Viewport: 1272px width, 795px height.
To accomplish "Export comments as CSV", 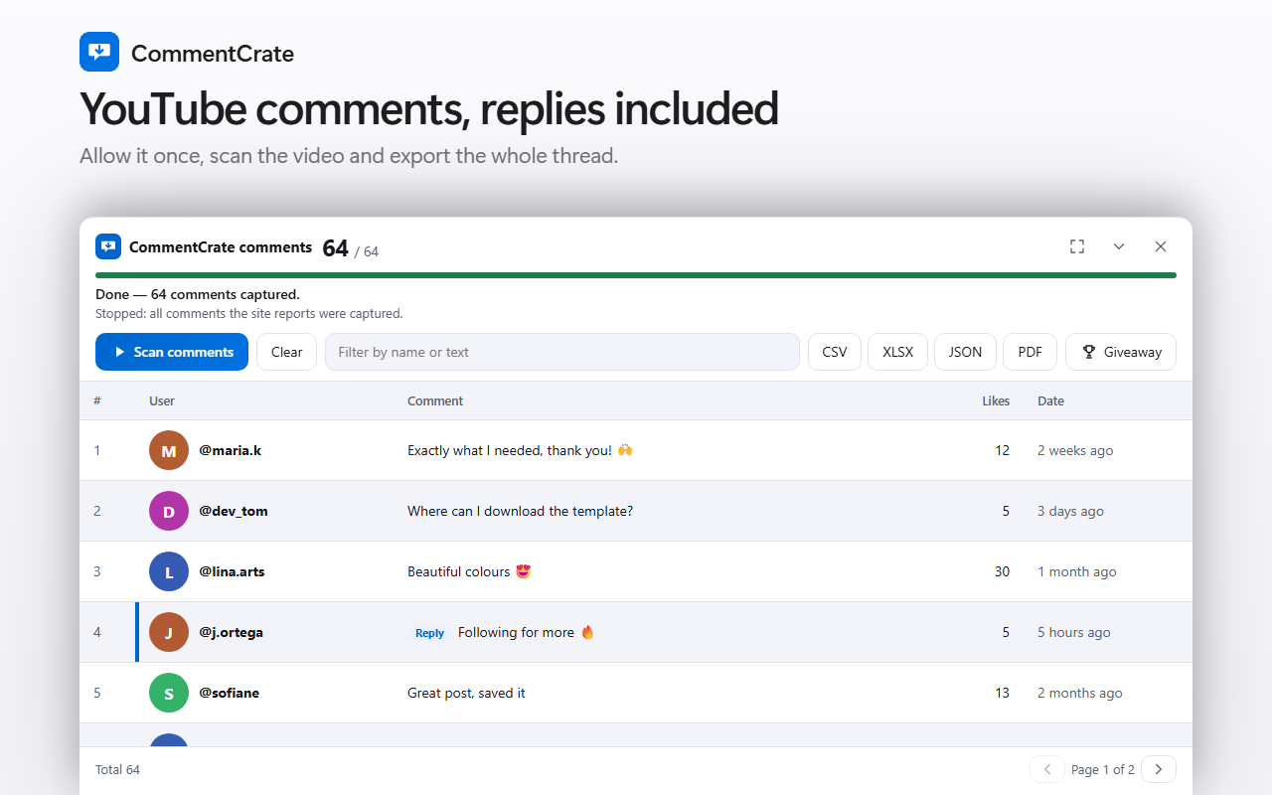I will click(x=835, y=352).
